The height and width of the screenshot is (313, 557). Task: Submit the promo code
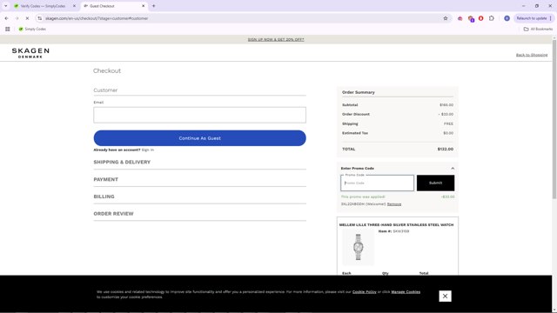[435, 183]
